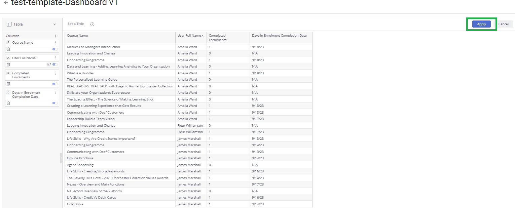Cancel the current table edits
Viewport: 515px width, 208px height.
click(x=504, y=24)
